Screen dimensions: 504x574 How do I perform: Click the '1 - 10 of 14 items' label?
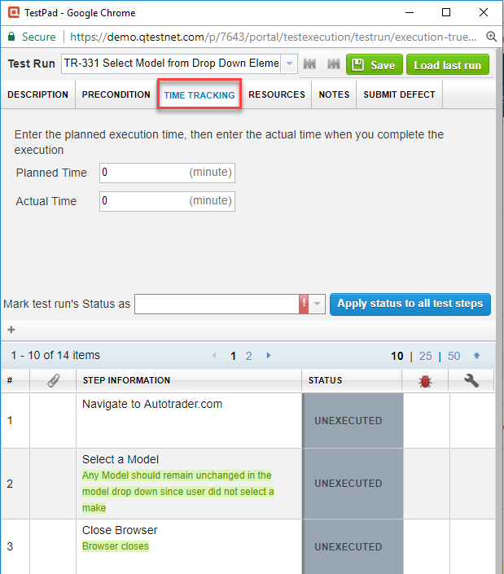55,355
